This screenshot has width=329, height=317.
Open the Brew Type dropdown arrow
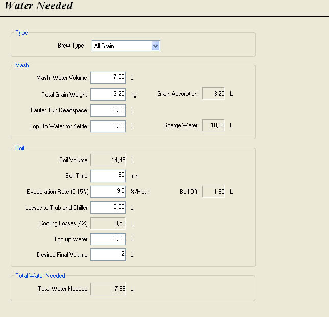coord(155,46)
